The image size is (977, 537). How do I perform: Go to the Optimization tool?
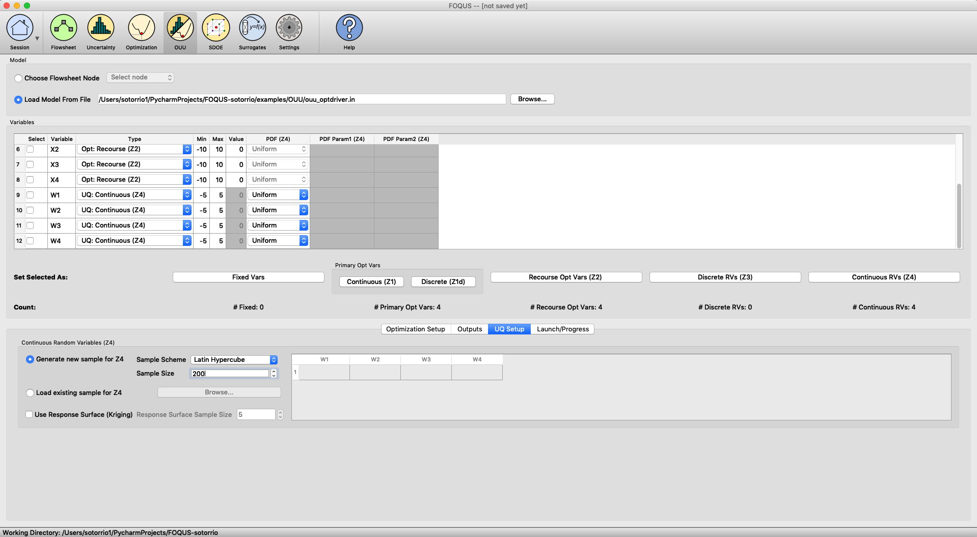coord(141,28)
